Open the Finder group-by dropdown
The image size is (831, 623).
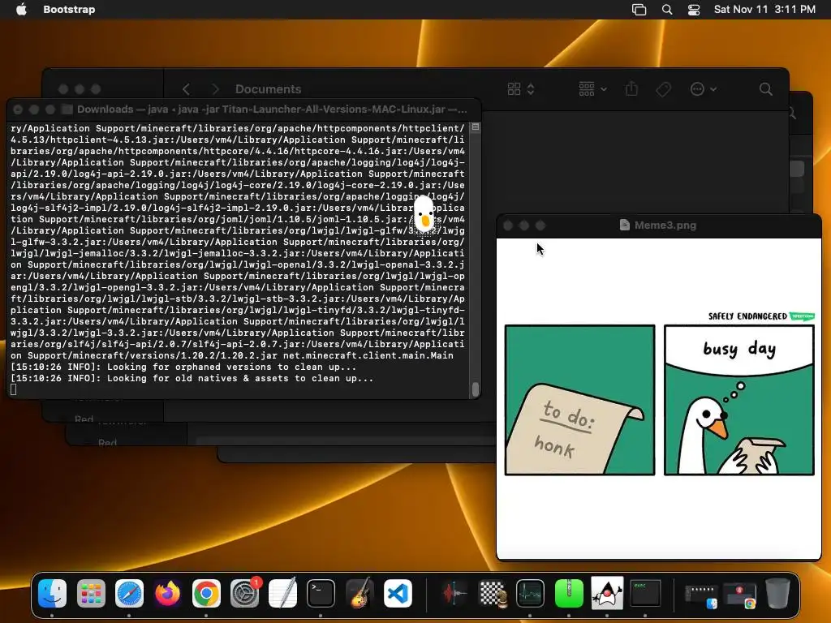click(x=592, y=89)
